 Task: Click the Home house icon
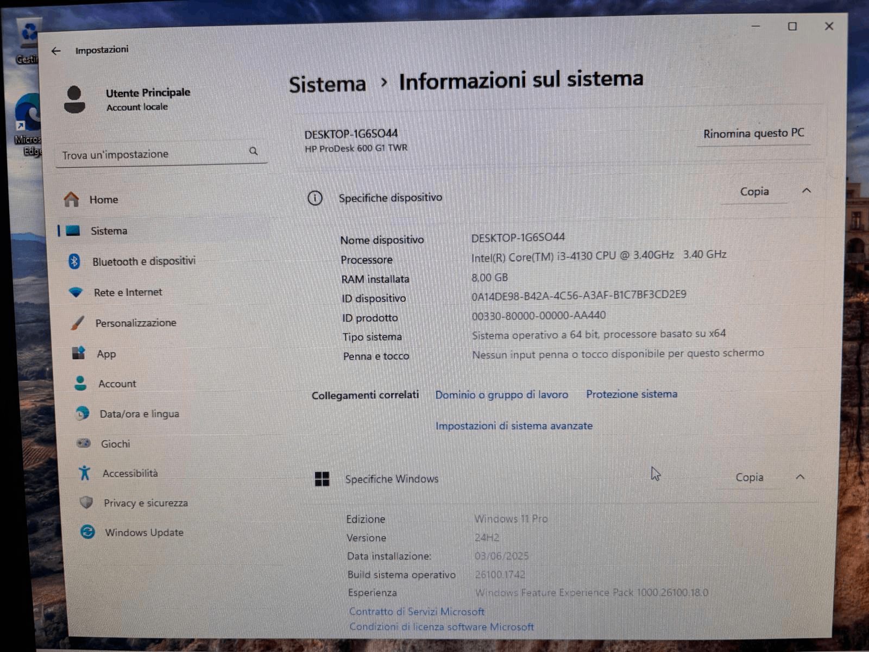[71, 199]
